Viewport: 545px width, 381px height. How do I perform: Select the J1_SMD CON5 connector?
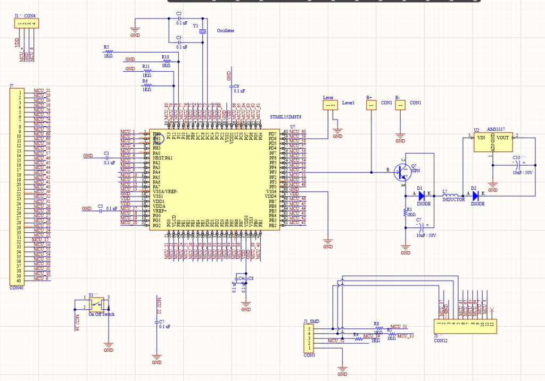coord(309,338)
